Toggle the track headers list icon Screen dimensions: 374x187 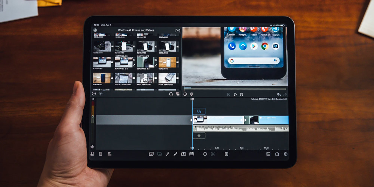point(100,154)
